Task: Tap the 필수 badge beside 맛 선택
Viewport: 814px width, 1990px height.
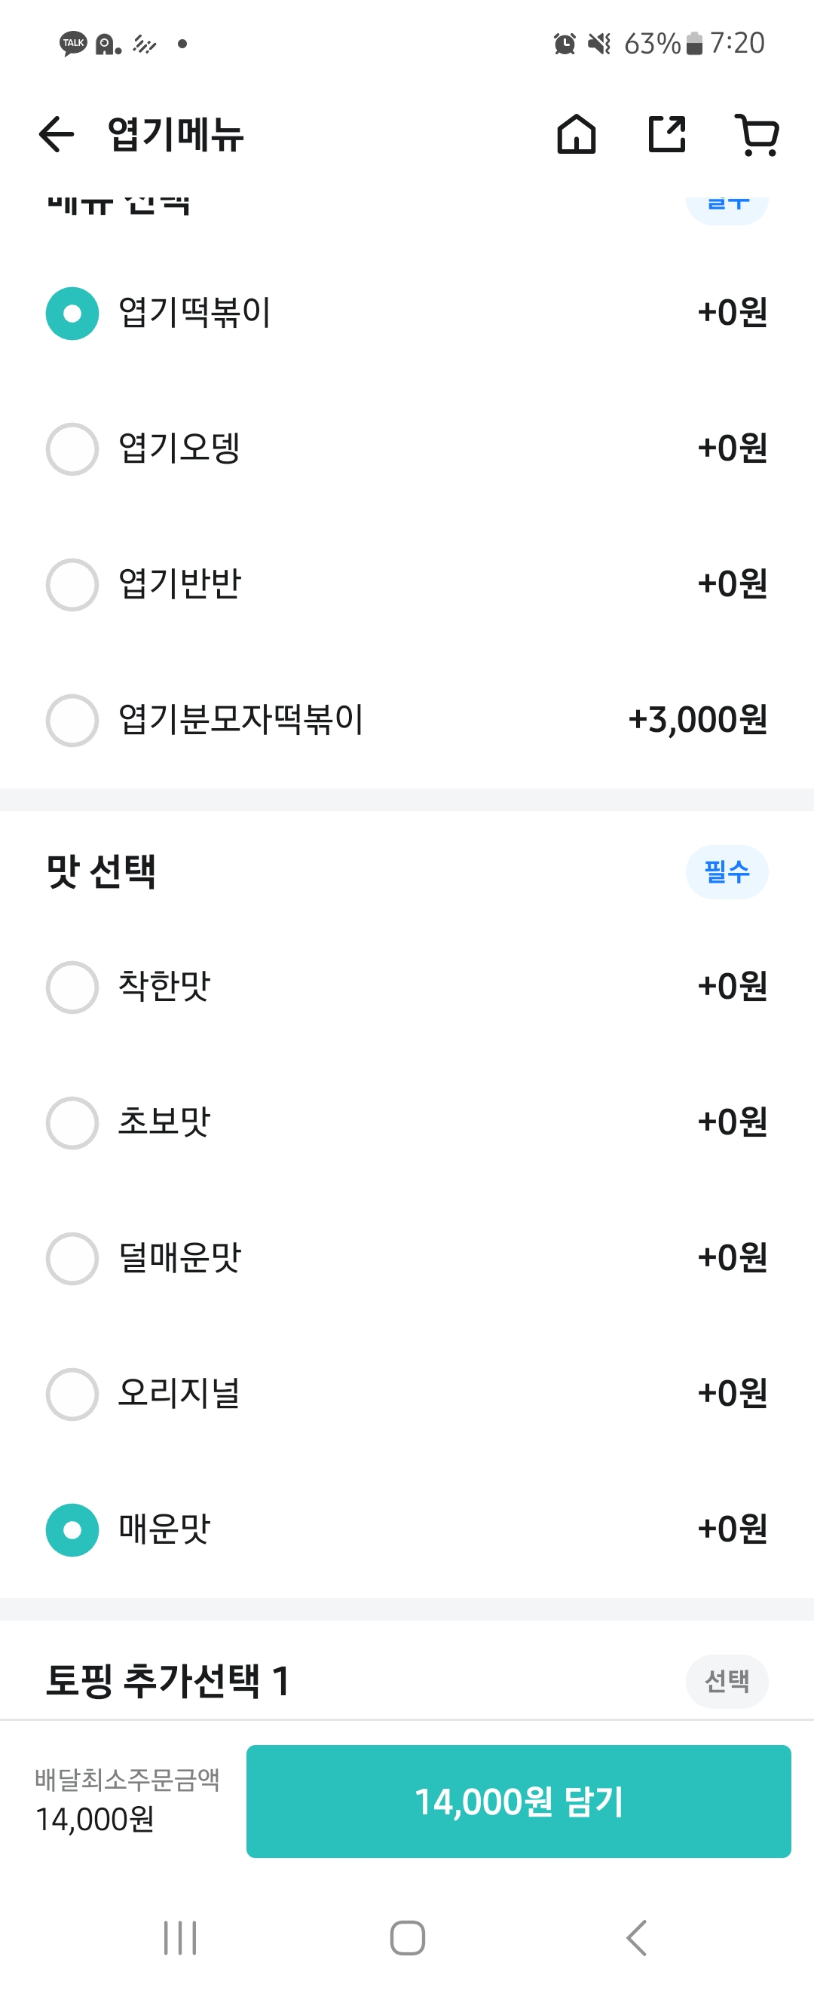Action: click(726, 871)
